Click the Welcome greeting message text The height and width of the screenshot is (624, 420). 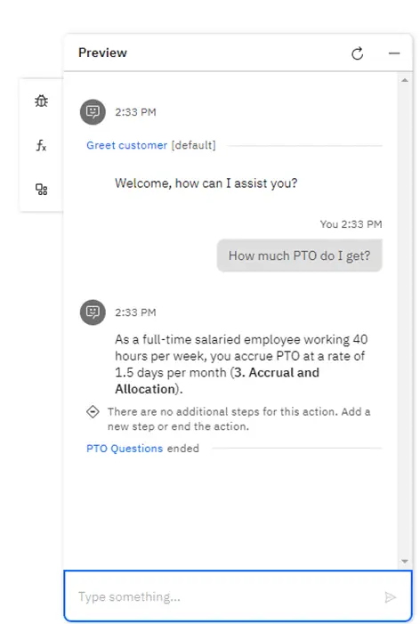point(206,183)
